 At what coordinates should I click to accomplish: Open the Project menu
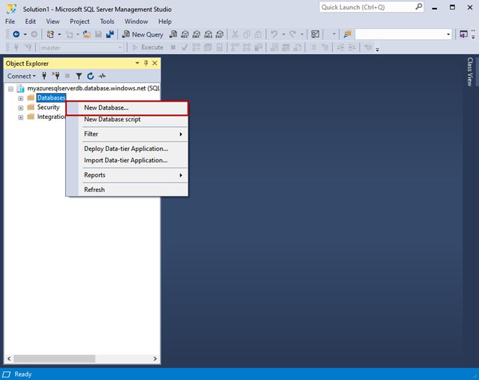coord(79,21)
